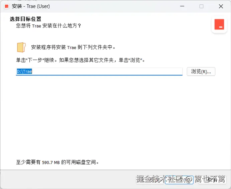Viewport: 231px width, 189px height.
Task: Click the 590.7 MB disk space text
Action: pos(51,163)
